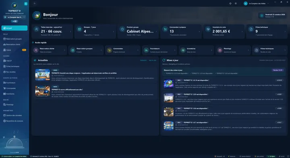
Task: Click the Fiches techniques quick access icon
Action: click(257, 50)
